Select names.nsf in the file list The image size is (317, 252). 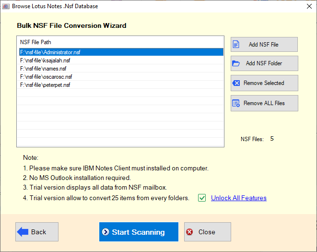[44, 69]
